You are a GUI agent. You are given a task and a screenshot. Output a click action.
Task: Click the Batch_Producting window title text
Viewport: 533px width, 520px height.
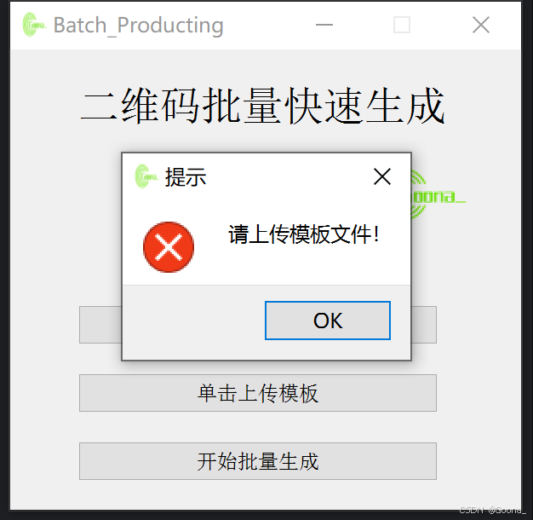138,26
